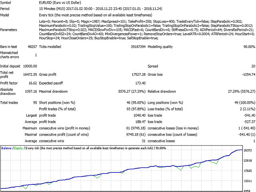The width and height of the screenshot is (256, 192).
Task: Click the chart axis label 26372
Action: pyautogui.click(x=248, y=150)
